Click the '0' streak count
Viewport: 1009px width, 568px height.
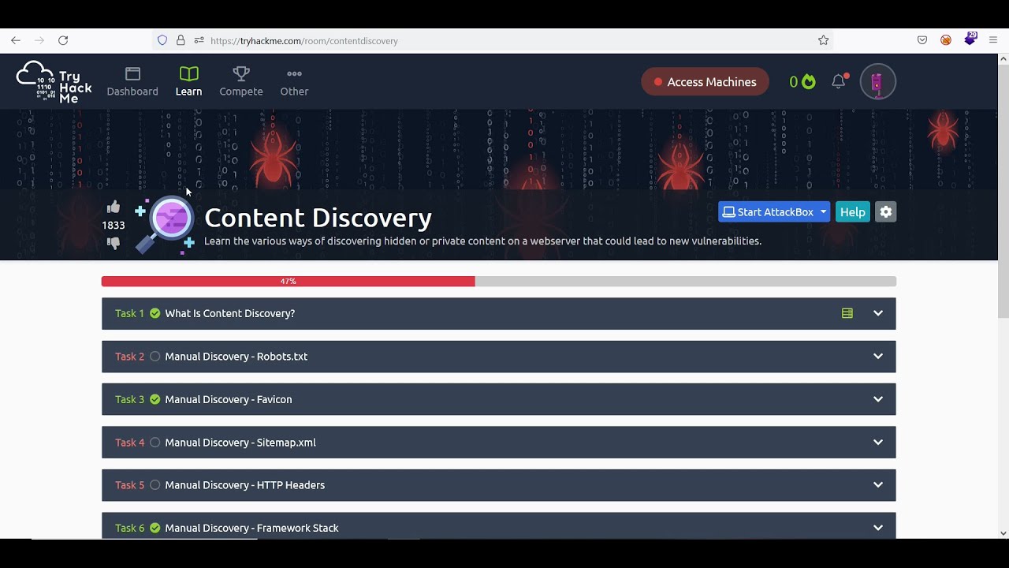coord(794,82)
